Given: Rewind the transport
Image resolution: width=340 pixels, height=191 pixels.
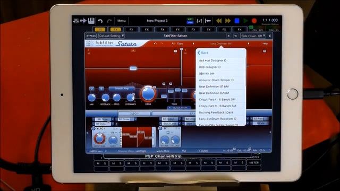Looking at the screenshot, I should pyautogui.click(x=219, y=21).
